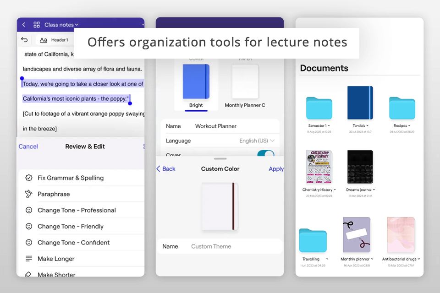Open the Chemistry History document
The width and height of the screenshot is (440, 293).
coord(319,167)
